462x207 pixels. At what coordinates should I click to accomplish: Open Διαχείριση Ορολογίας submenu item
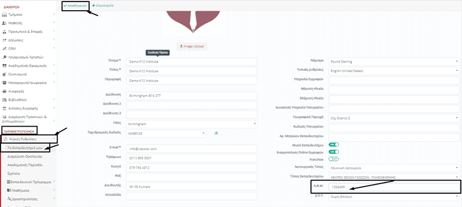coord(25,156)
